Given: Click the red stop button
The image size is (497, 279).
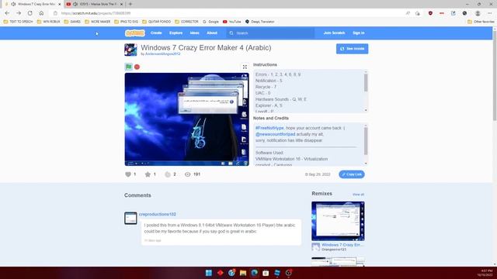Looking at the screenshot, I should click(x=137, y=67).
